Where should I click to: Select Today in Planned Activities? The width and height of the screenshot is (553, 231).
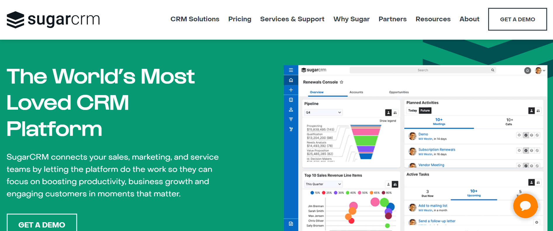coord(412,111)
